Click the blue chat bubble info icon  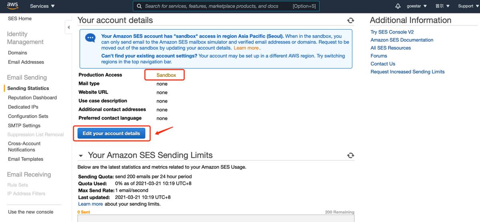click(x=90, y=38)
